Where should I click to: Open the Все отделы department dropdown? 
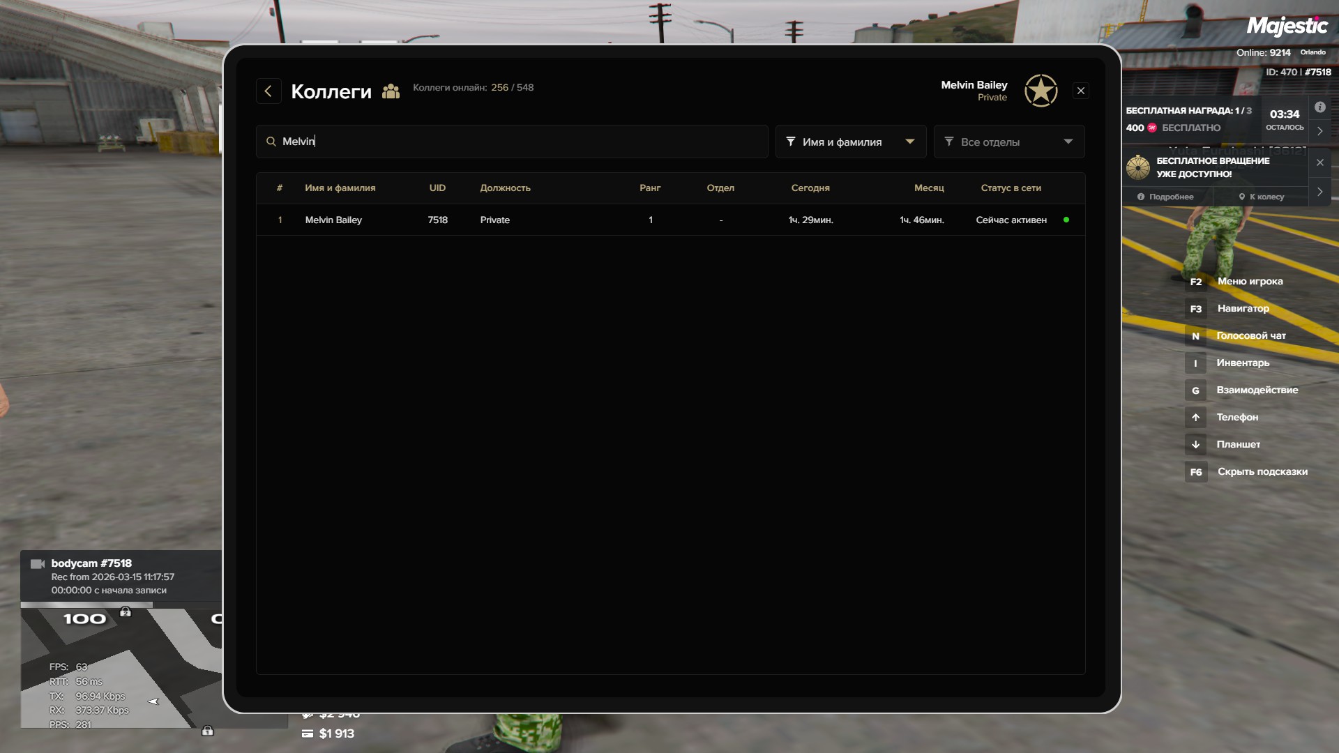[x=1008, y=142]
